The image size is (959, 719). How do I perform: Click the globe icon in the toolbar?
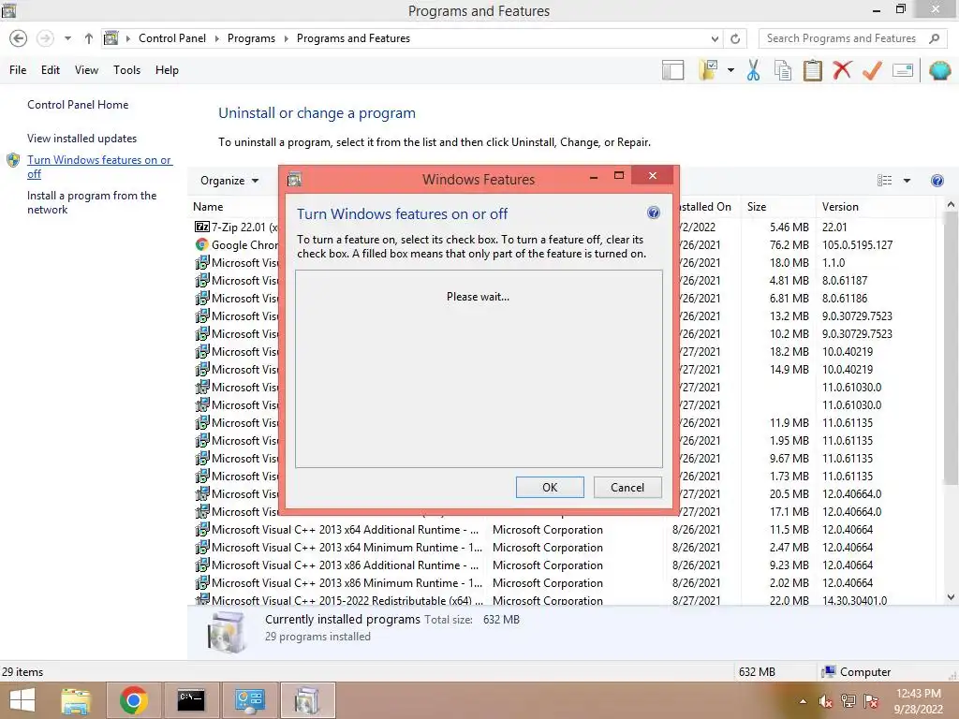pyautogui.click(x=939, y=70)
